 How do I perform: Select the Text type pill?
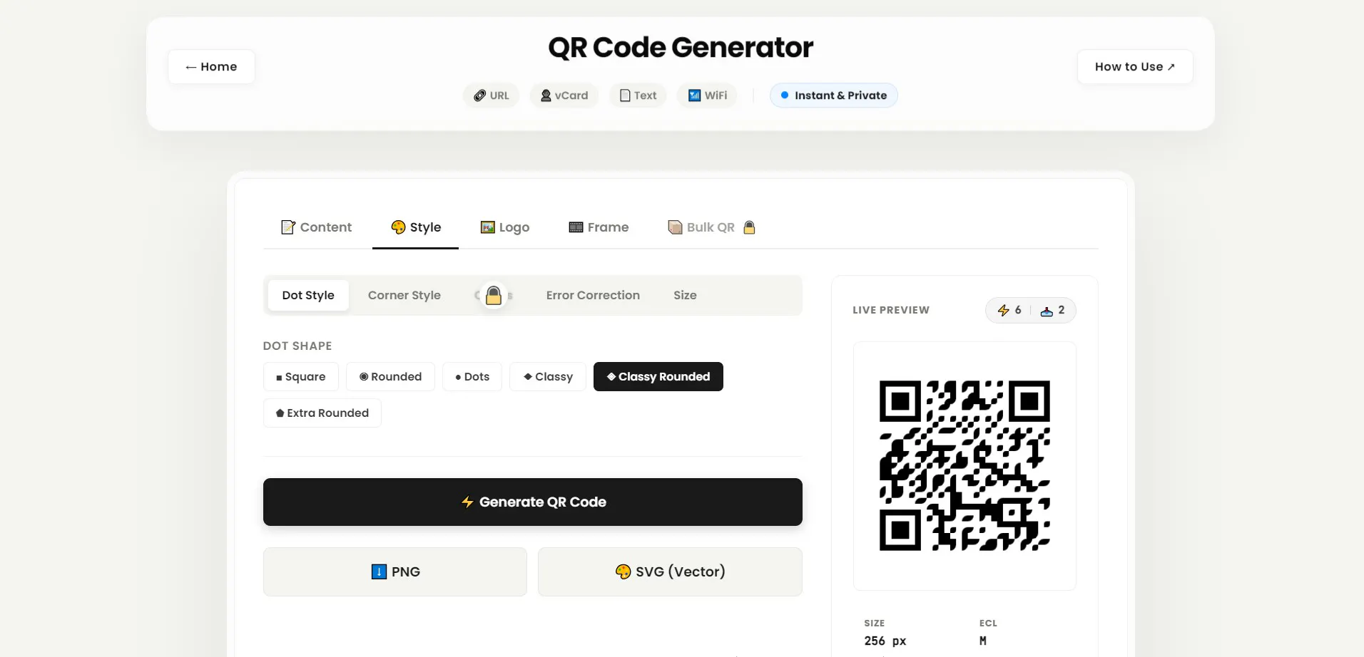[638, 95]
